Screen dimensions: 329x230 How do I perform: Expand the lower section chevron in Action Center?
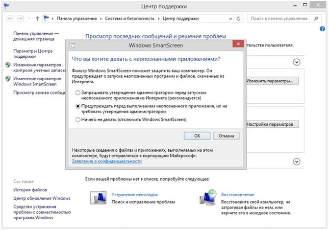coord(297,161)
